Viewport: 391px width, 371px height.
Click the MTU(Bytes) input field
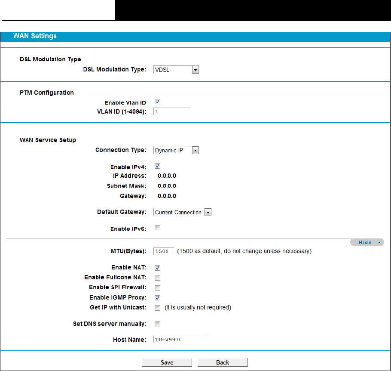click(x=164, y=251)
